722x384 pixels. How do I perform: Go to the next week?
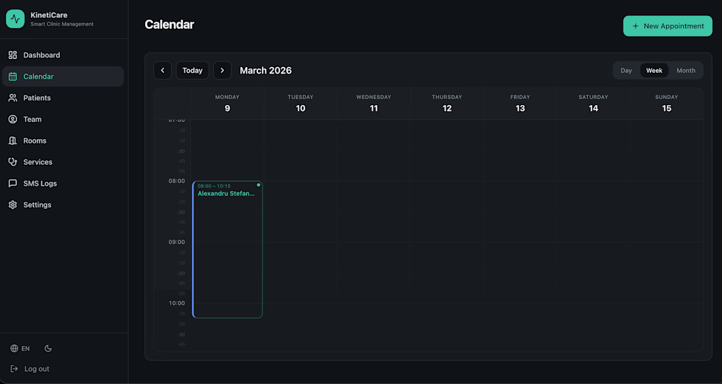(223, 70)
